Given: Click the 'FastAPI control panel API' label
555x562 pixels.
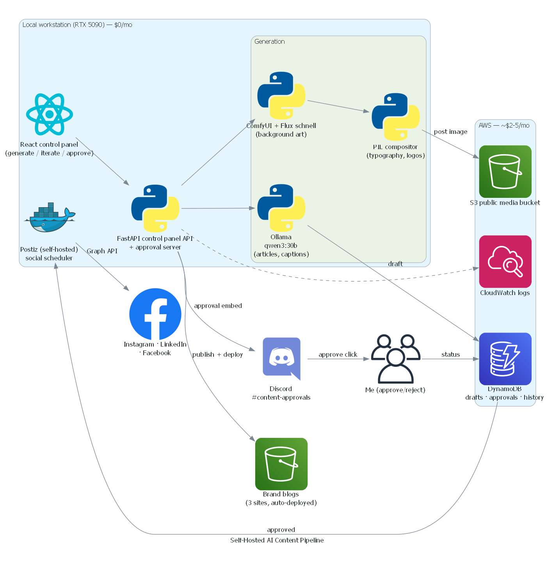Looking at the screenshot, I should (x=155, y=238).
